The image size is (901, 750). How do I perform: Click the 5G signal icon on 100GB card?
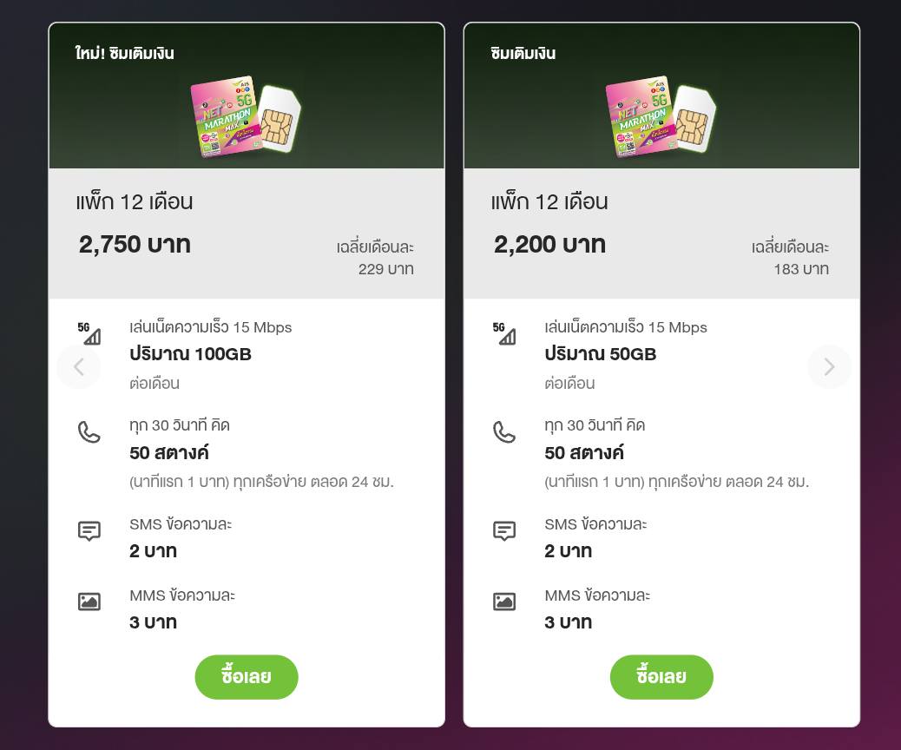[89, 333]
